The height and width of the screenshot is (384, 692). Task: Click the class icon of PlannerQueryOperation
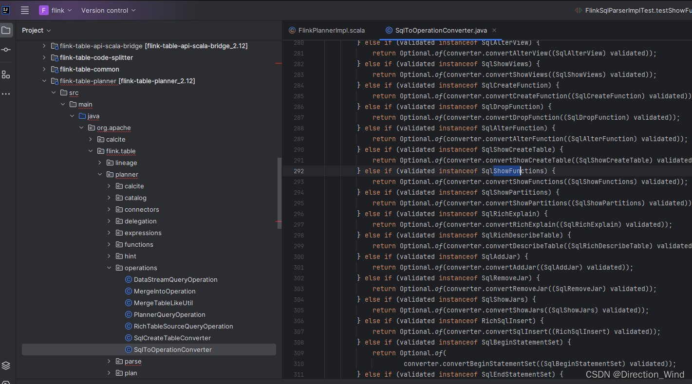(x=129, y=314)
